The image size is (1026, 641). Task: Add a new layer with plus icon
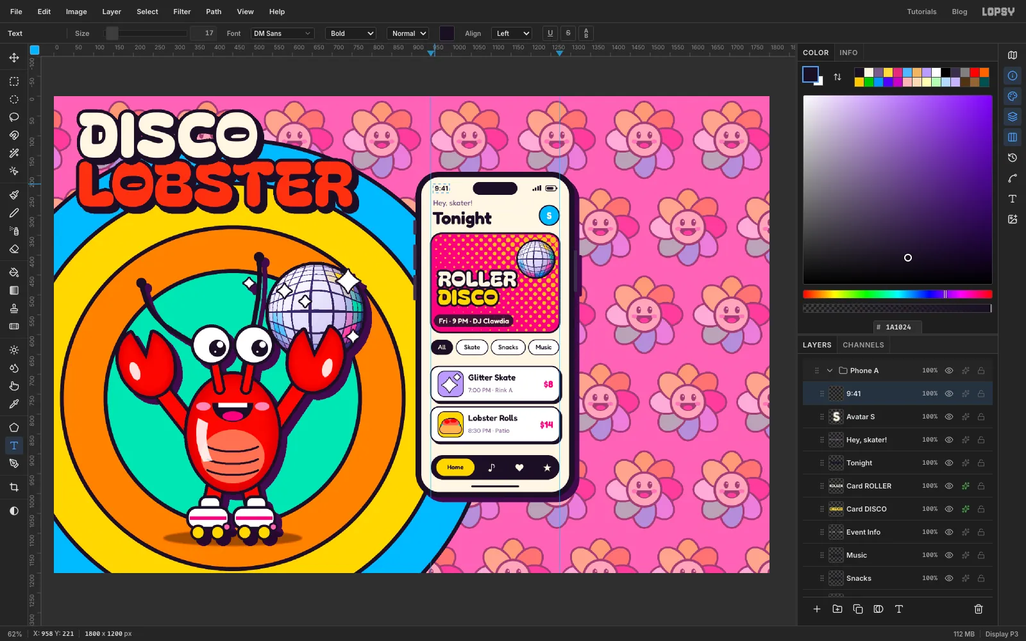coord(817,609)
